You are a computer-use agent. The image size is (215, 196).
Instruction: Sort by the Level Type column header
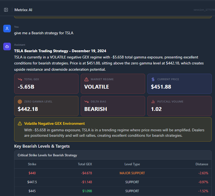pyautogui.click(x=132, y=164)
